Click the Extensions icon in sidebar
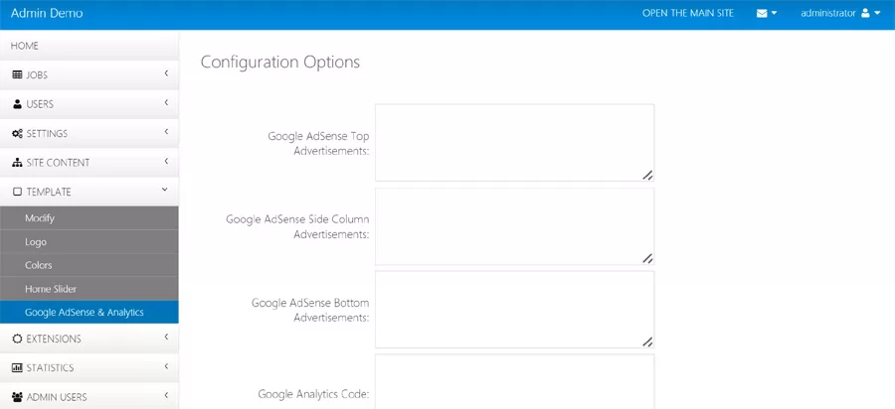 17,339
